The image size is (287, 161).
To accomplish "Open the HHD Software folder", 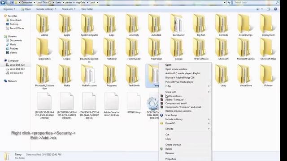I will pos(201,49).
